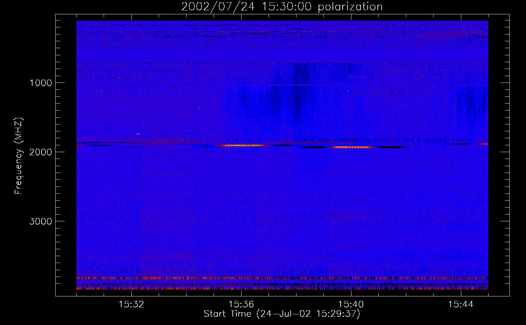This screenshot has width=526, height=325.
Task: Click the 3000 frequency tick label
Action: point(41,221)
